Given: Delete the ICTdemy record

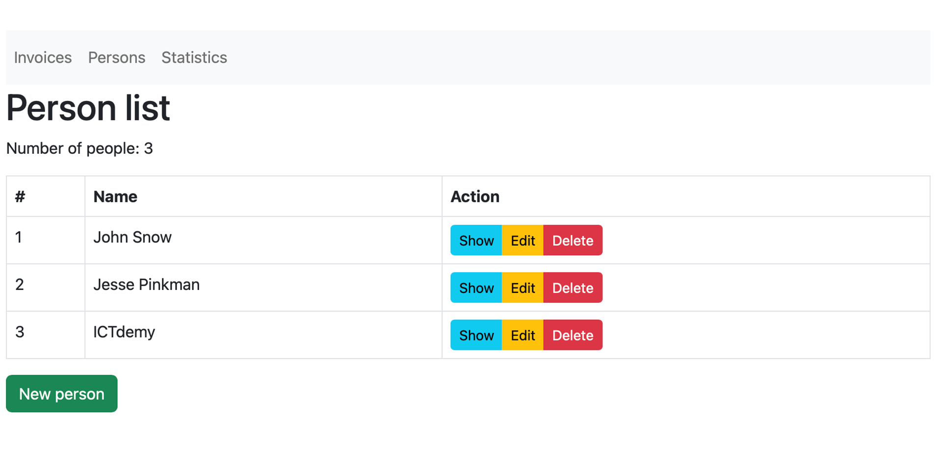Looking at the screenshot, I should pyautogui.click(x=573, y=336).
